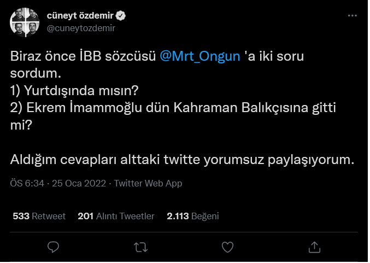Open the share icon under the tweet
370x263 pixels.
[315, 247]
